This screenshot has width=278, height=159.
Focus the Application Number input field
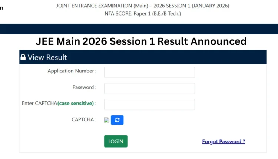(149, 72)
